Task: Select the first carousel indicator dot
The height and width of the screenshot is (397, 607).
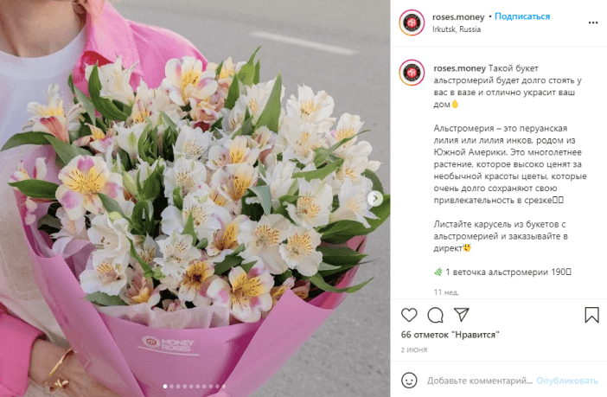Action: (x=165, y=386)
